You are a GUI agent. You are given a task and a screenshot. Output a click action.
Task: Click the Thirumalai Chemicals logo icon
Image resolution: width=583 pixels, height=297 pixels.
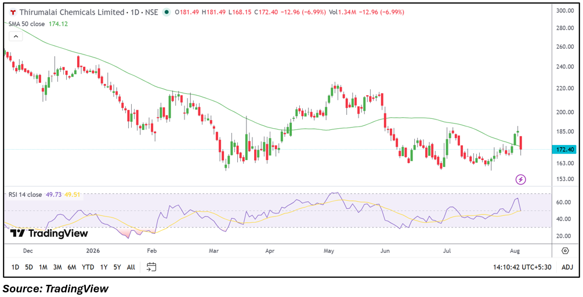tap(13, 12)
